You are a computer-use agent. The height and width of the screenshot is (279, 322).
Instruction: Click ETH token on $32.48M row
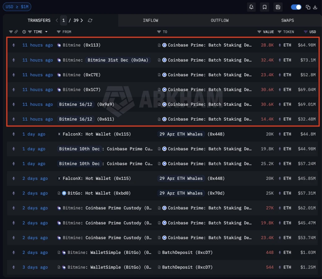click(287, 119)
